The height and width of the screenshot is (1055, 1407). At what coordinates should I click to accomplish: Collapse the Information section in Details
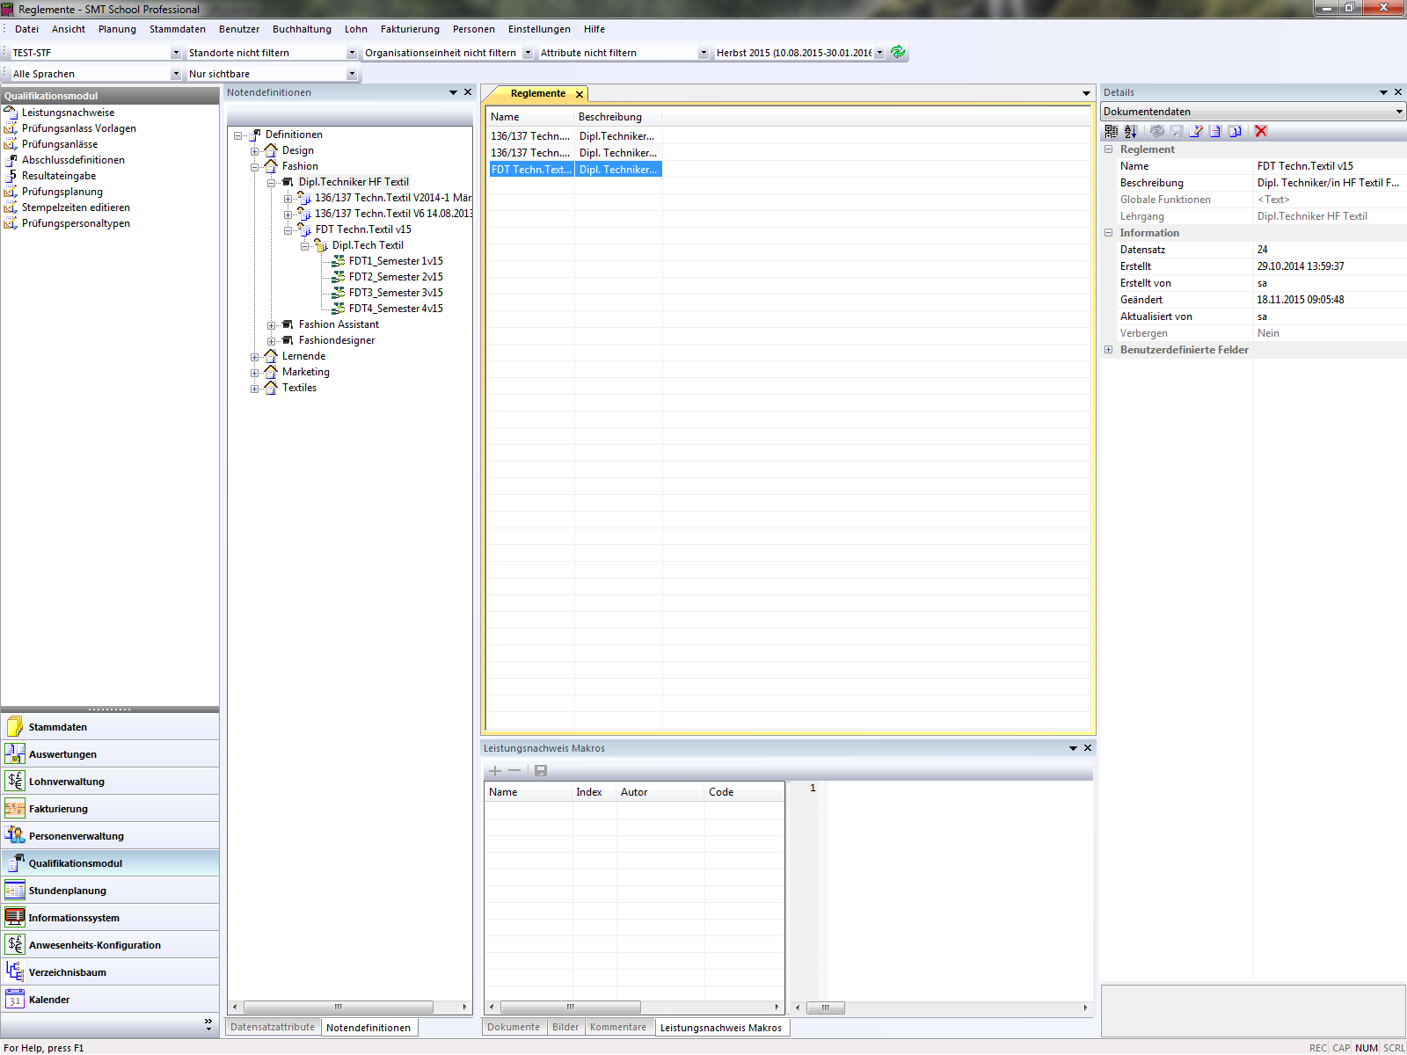pyautogui.click(x=1109, y=233)
